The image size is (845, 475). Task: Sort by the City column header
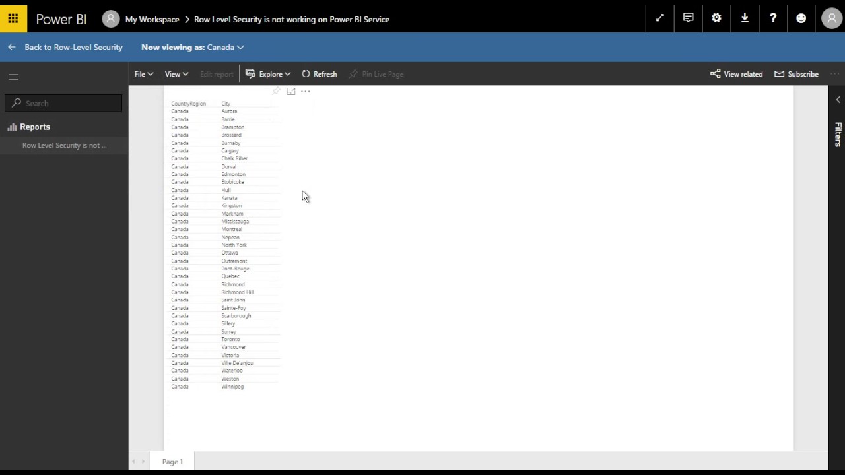tap(226, 104)
